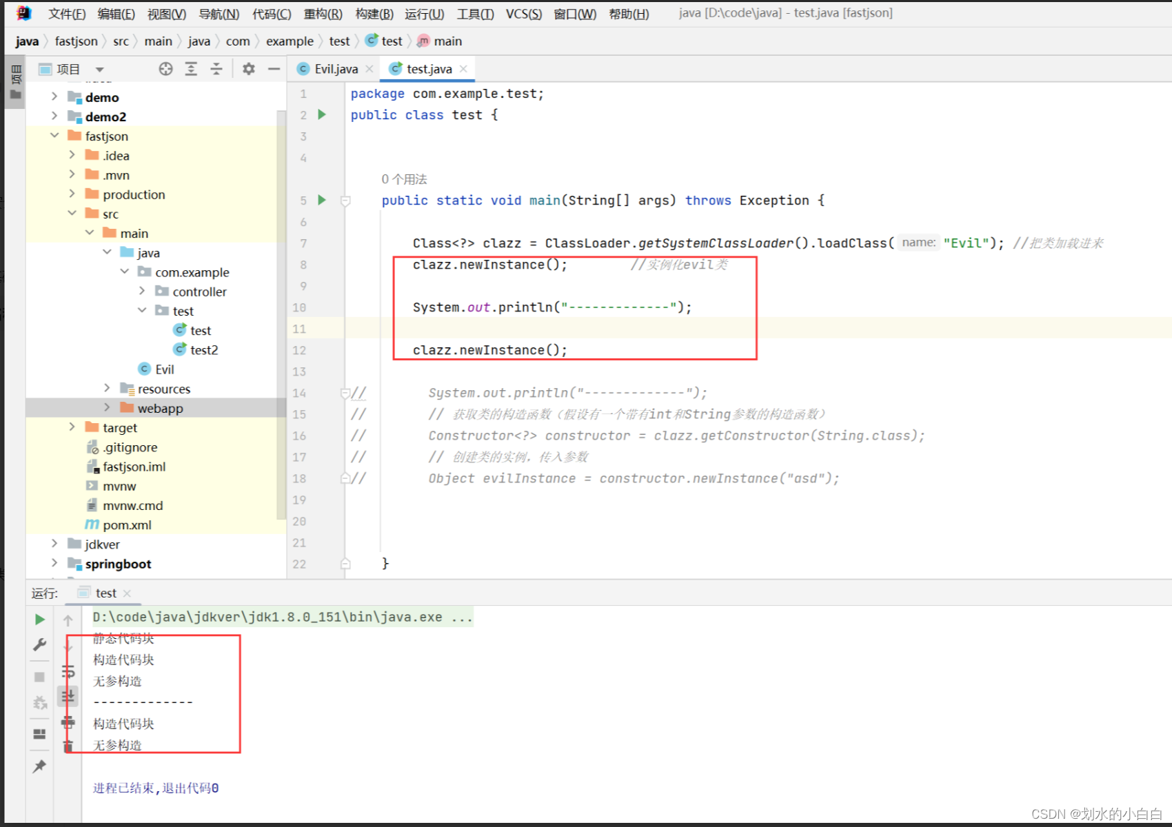Clear console with trash icon
The image size is (1172, 827).
point(68,746)
